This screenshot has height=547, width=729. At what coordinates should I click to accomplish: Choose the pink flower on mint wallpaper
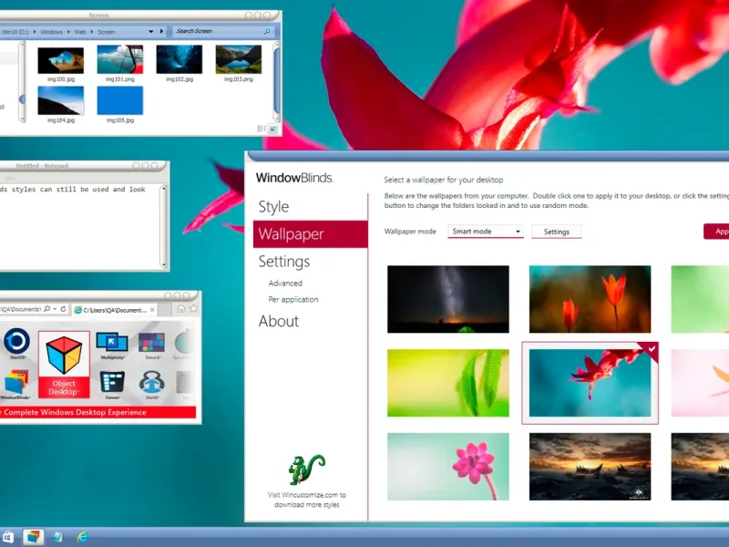pyautogui.click(x=447, y=467)
